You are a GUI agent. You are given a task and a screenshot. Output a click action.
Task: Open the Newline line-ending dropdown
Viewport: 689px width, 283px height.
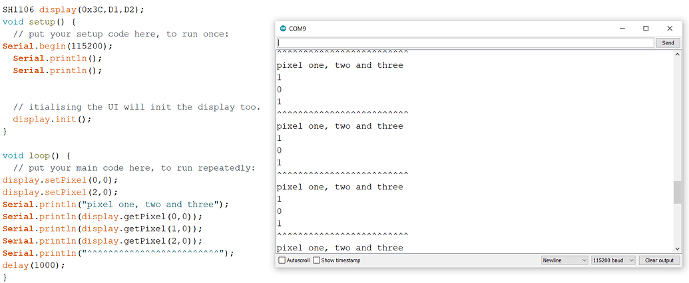click(565, 260)
